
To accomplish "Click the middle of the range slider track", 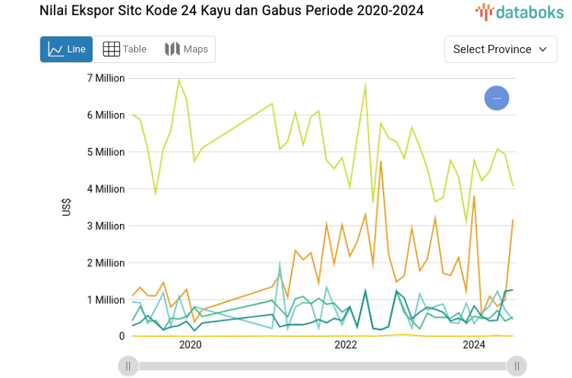I will 322,366.
